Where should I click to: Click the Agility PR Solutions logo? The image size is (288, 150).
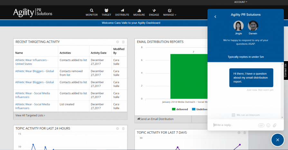33,13
